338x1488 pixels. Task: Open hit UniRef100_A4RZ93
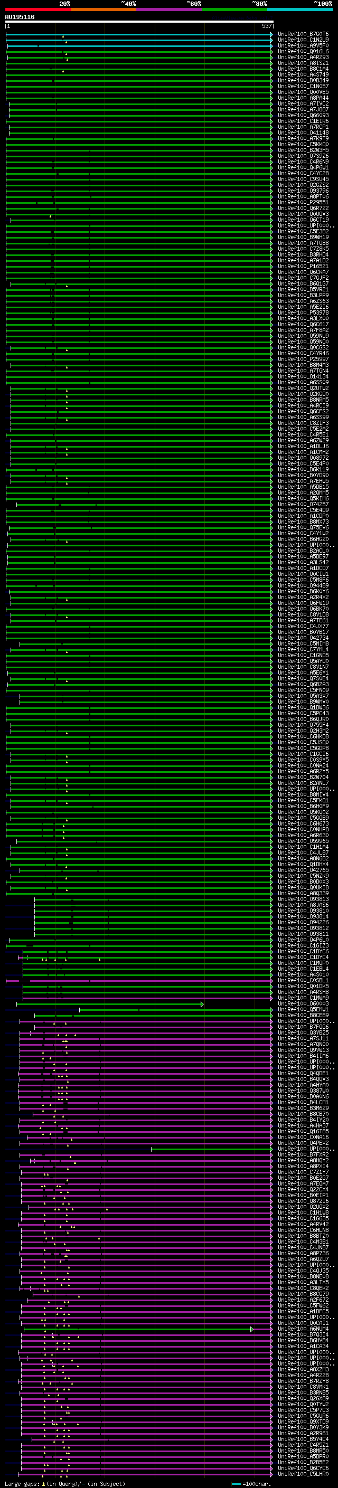[x=303, y=57]
